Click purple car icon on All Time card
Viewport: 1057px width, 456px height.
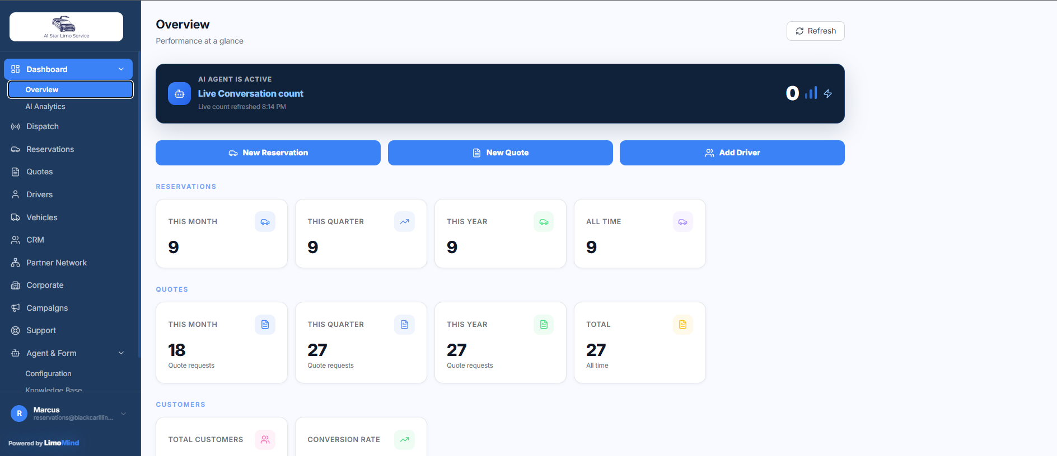point(682,222)
